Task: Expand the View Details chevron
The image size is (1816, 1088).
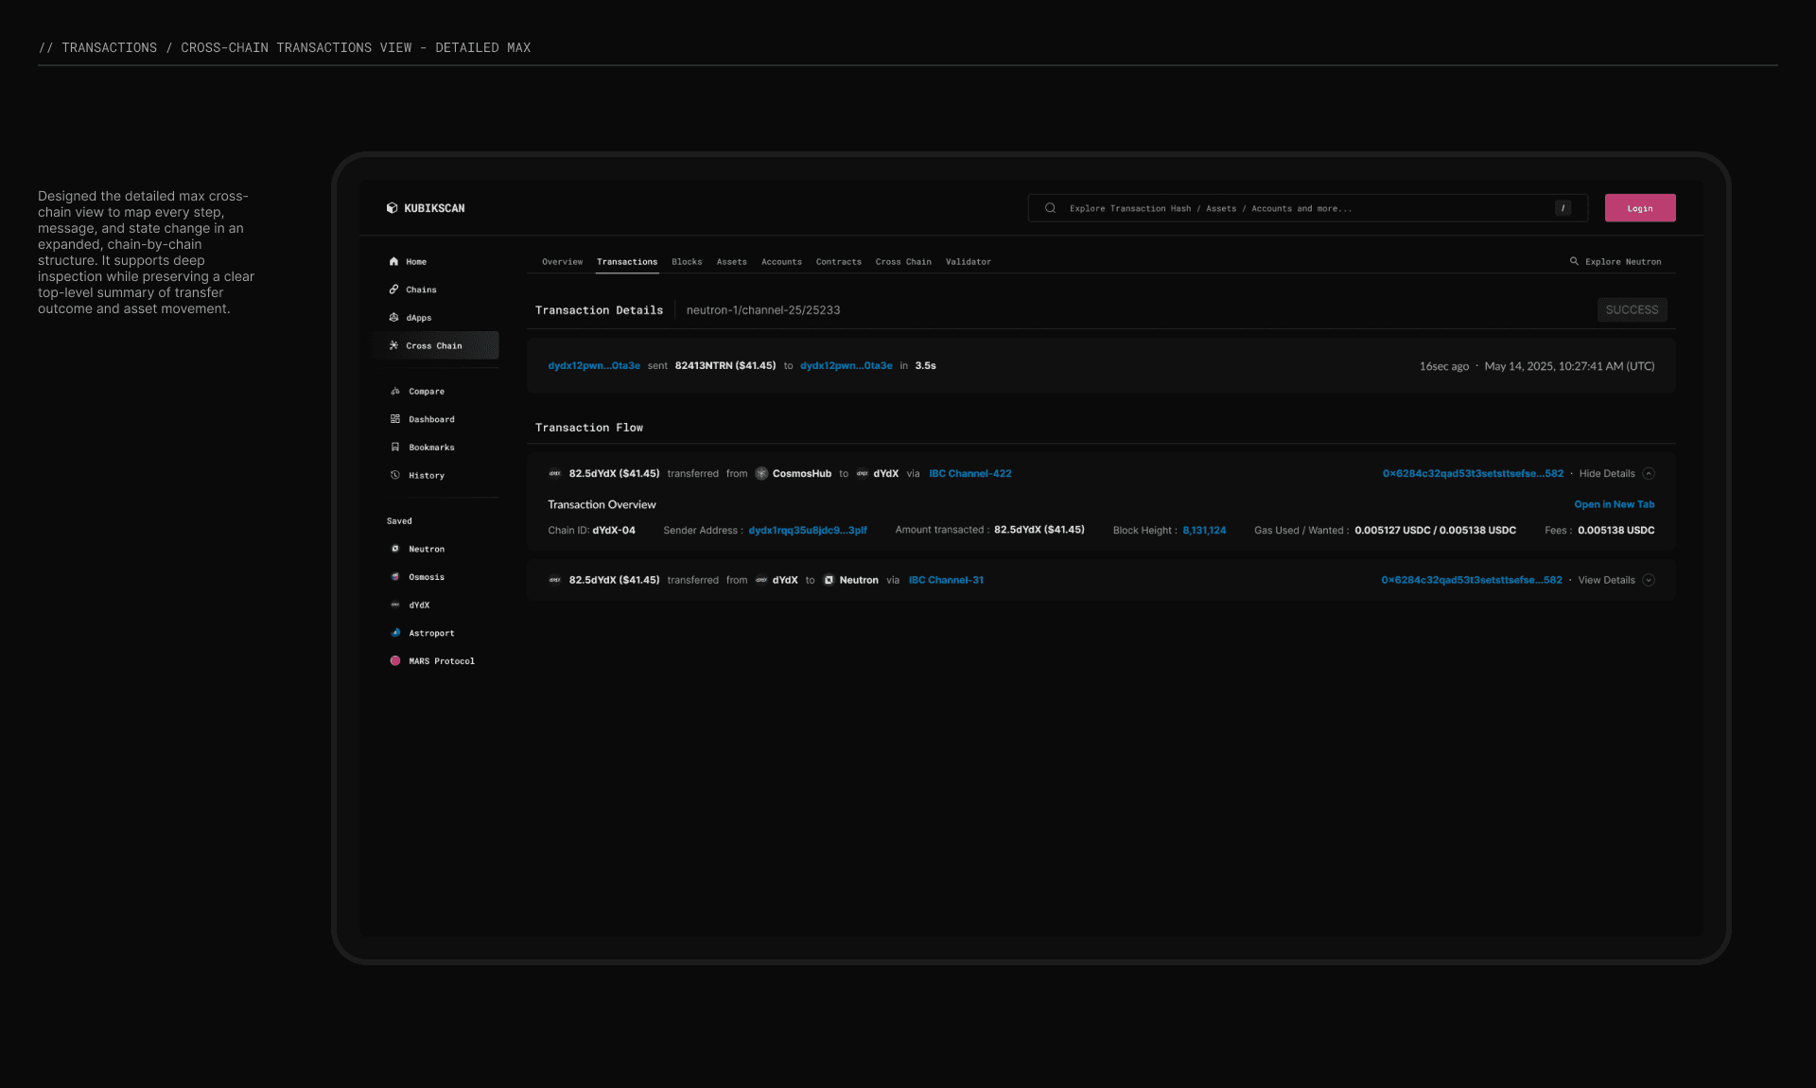Action: (1649, 581)
